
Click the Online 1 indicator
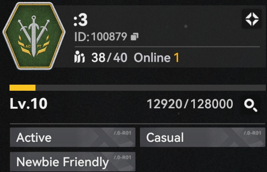point(156,58)
